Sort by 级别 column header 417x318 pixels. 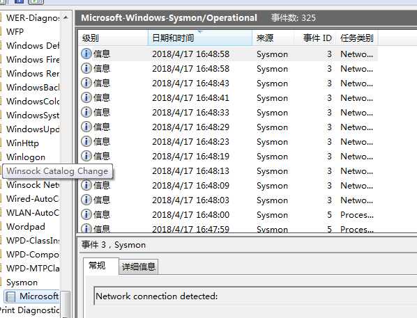[113, 38]
